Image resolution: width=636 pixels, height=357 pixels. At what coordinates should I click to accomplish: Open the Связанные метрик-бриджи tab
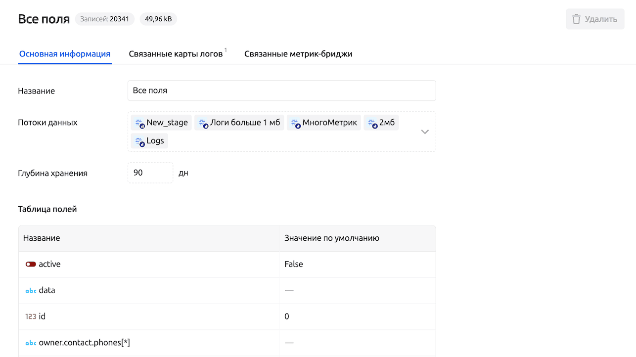click(x=298, y=54)
